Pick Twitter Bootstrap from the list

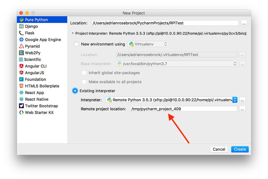point(42,106)
